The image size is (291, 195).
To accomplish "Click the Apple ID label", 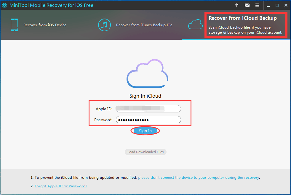I will pyautogui.click(x=104, y=109).
